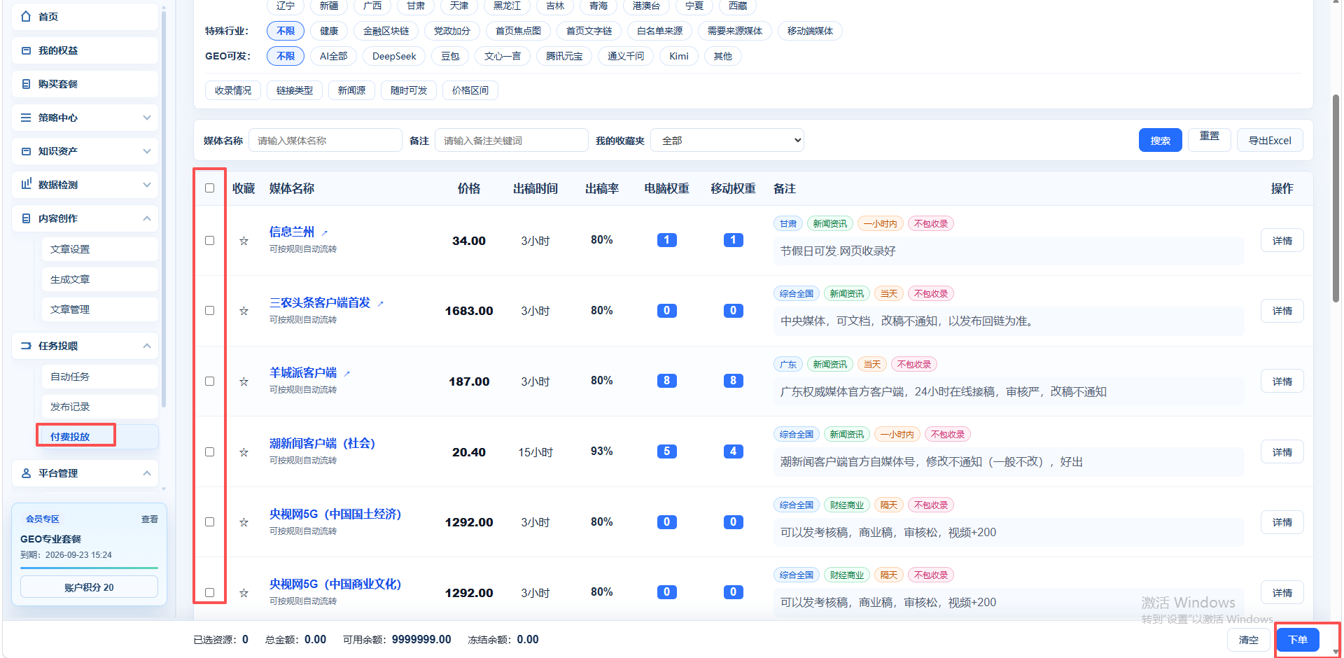Screen dimensions: 1344x658
Task: Open the 新闻源 filter
Action: coord(352,90)
